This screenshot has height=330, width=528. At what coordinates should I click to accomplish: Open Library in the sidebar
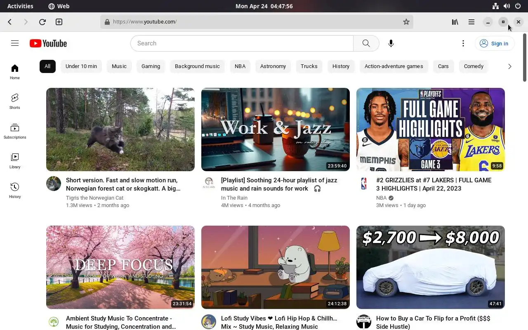tap(15, 161)
